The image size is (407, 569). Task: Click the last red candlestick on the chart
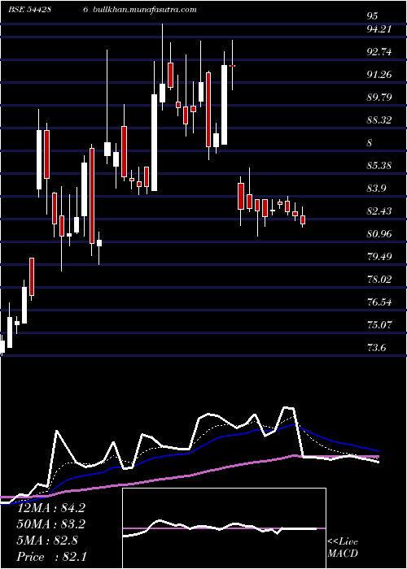coord(303,219)
